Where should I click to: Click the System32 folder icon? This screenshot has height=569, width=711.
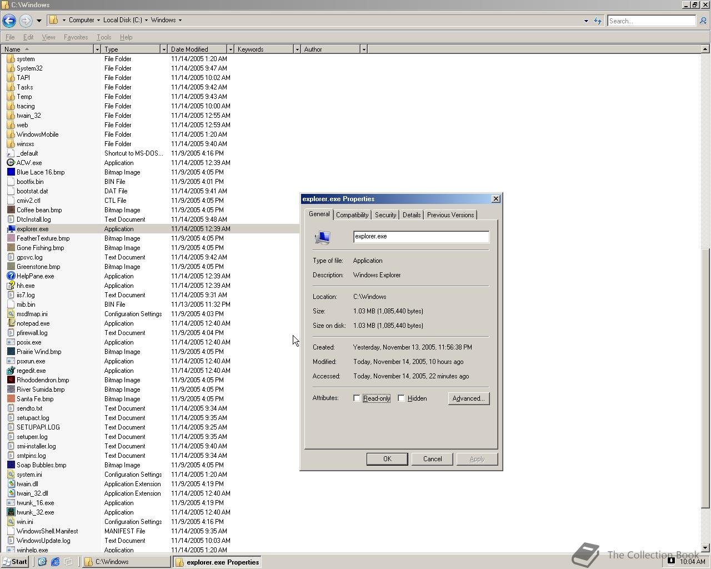[11, 68]
